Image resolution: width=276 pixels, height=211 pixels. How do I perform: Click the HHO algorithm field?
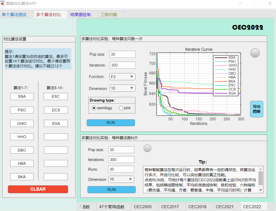click(x=22, y=137)
